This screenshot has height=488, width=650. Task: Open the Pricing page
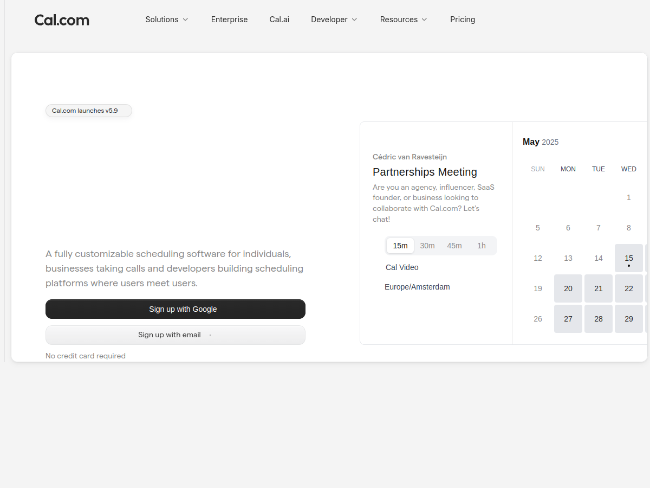[x=463, y=20]
